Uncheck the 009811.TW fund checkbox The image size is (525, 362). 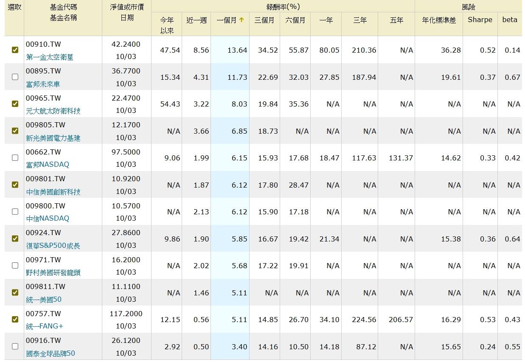(x=15, y=292)
